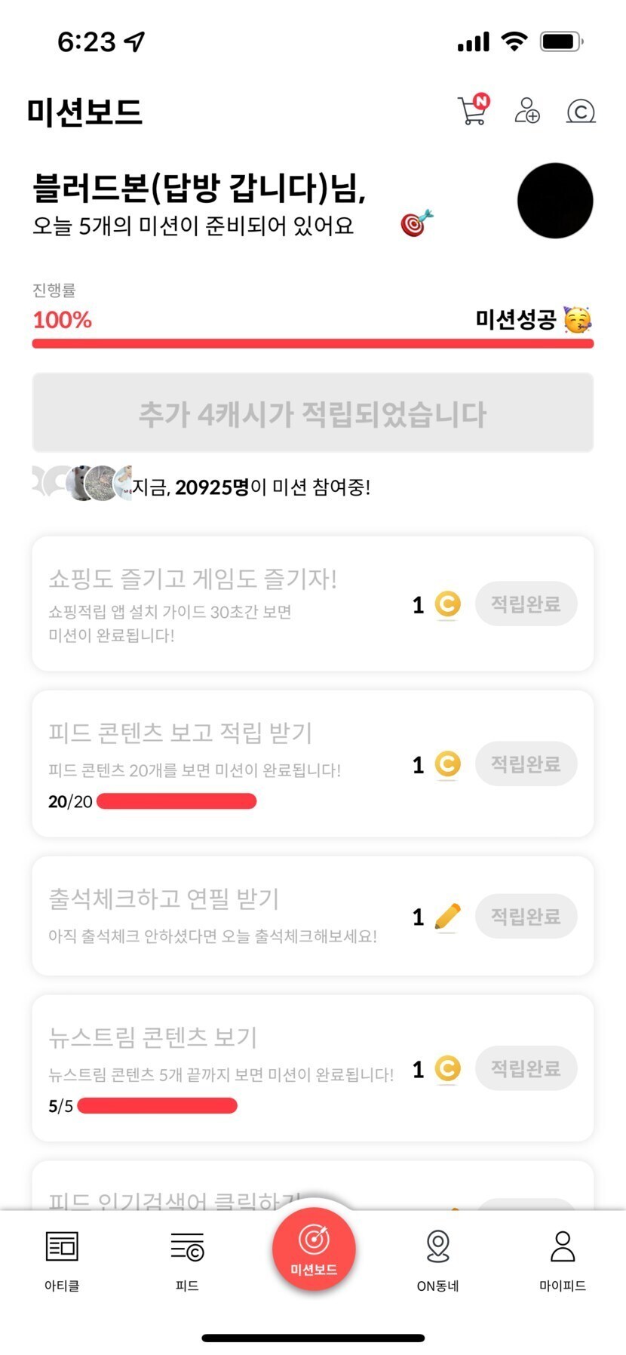Tap 적립완료 for the newstream content mission
This screenshot has width=626, height=1355.
(526, 1068)
